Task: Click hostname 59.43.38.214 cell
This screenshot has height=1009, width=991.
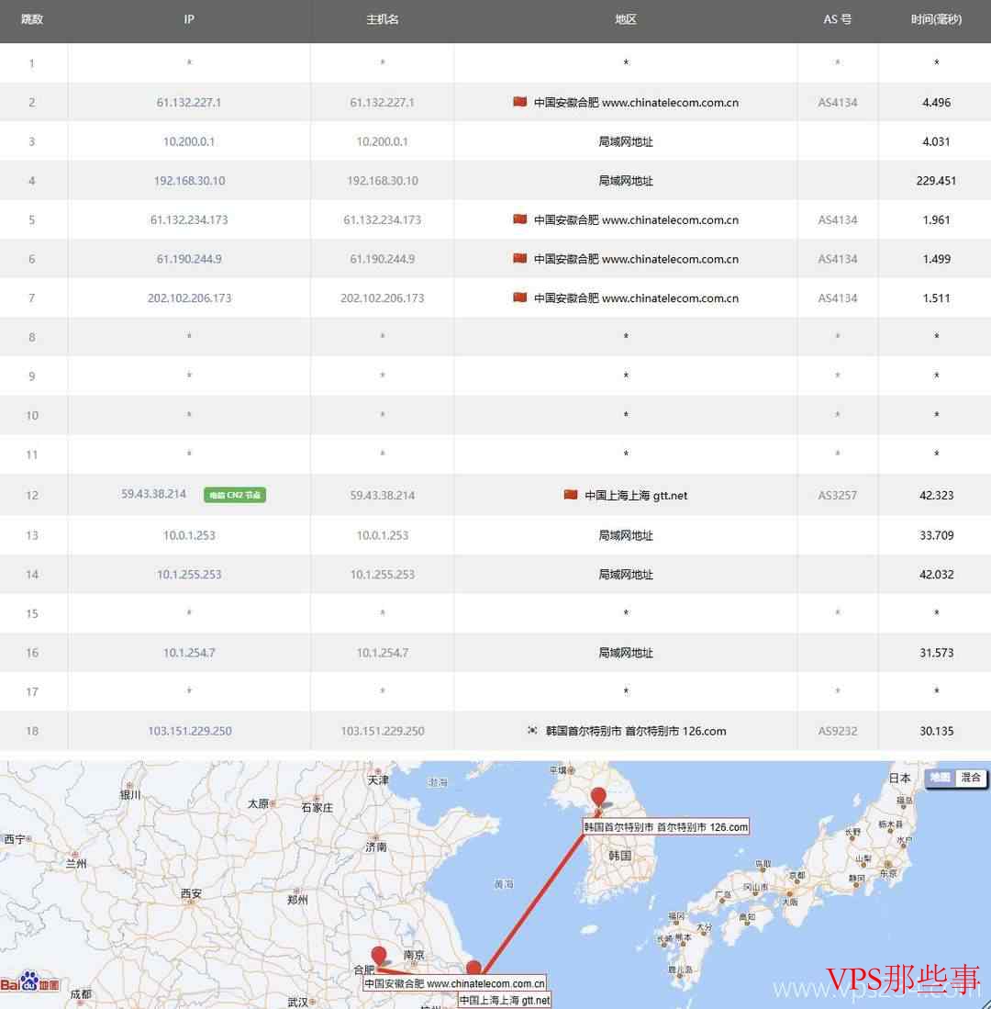Action: [x=382, y=496]
